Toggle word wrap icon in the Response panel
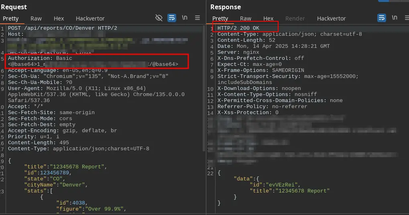The image size is (409, 215). (382, 18)
